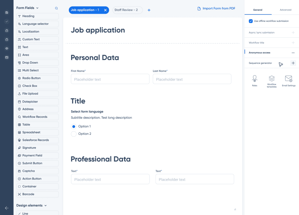
Task: Expand the Form Fields dropdown
Action: click(x=37, y=8)
